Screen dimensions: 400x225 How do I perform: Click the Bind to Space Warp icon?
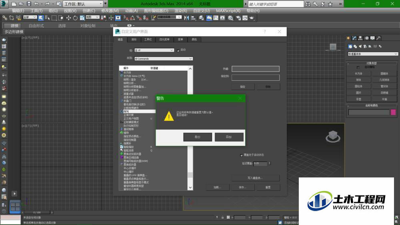pyautogui.click(x=18, y=18)
